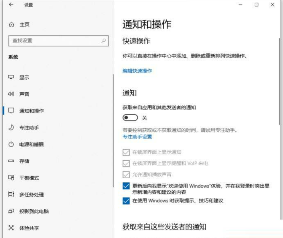This screenshot has width=283, height=238.
Task: Click the 系统 section label
Action: (13, 57)
